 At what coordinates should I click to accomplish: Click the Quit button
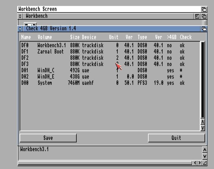(x=176, y=138)
